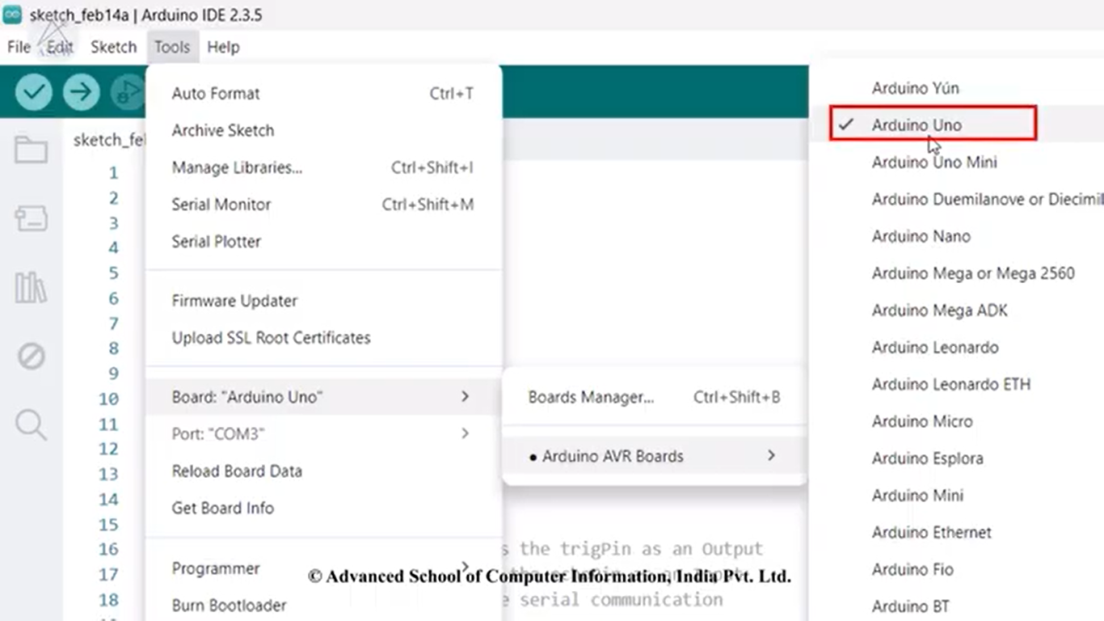
Task: Select Upload SSL Root Certificates
Action: (x=323, y=338)
